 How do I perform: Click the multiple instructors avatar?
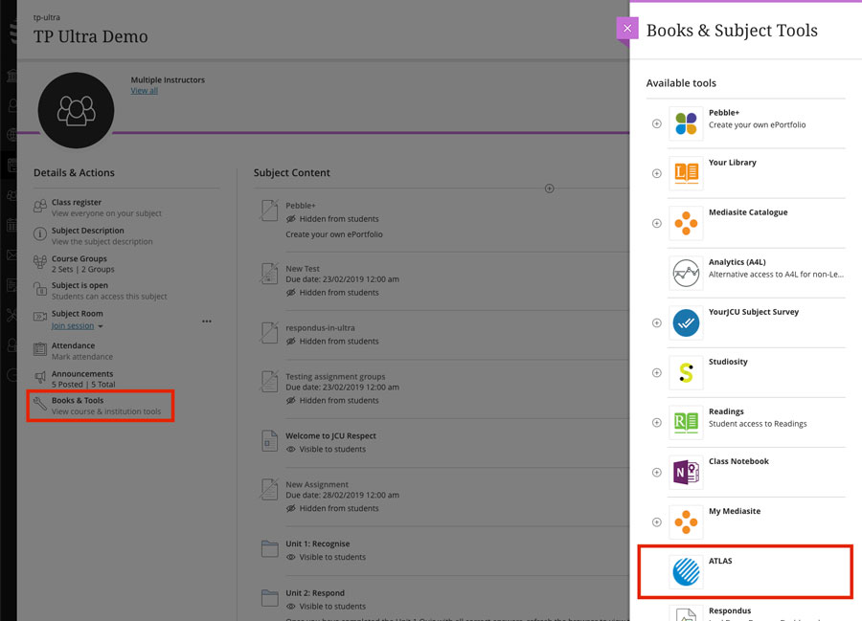tap(76, 110)
